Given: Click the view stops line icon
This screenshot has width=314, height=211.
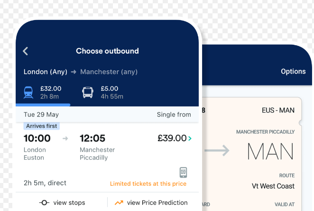Looking at the screenshot, I should (x=45, y=202).
